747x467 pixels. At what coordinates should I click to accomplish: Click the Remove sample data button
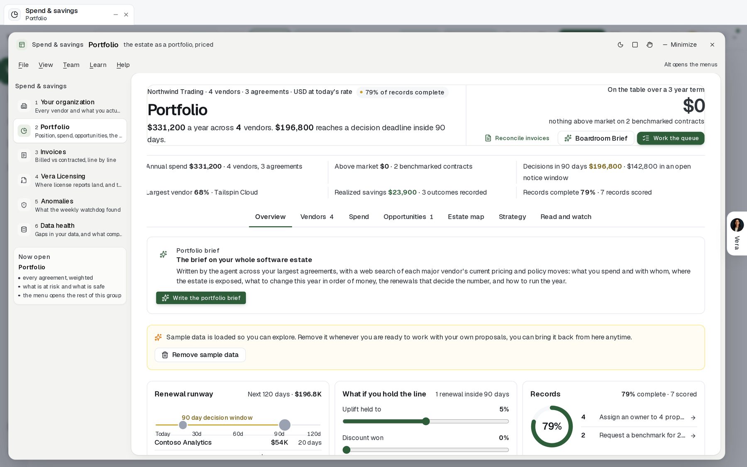click(200, 355)
